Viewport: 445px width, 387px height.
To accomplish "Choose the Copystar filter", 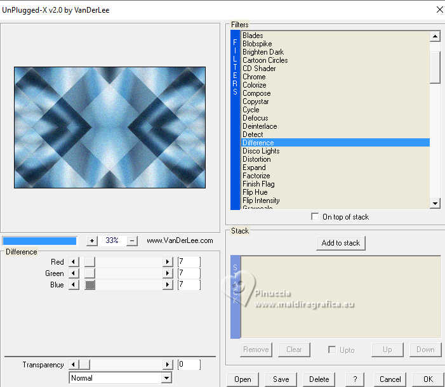I will coord(335,102).
